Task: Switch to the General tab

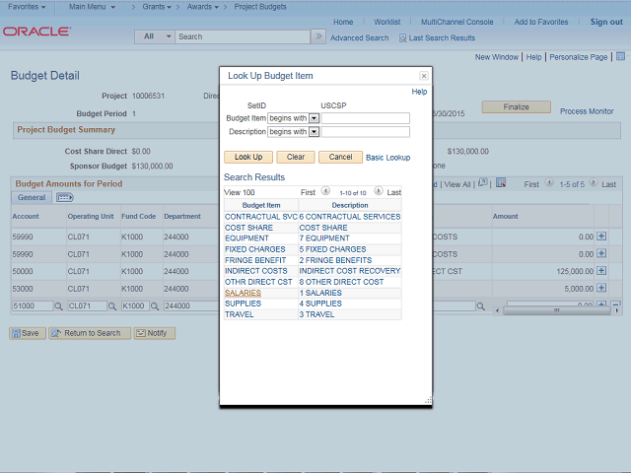Action: (x=33, y=198)
